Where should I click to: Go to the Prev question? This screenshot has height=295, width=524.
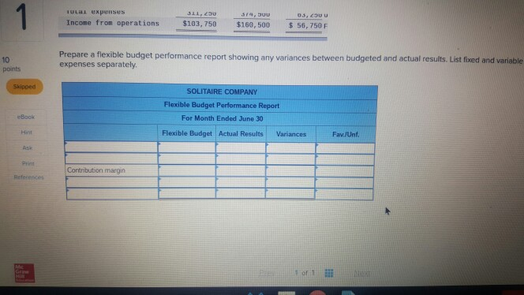tap(267, 273)
